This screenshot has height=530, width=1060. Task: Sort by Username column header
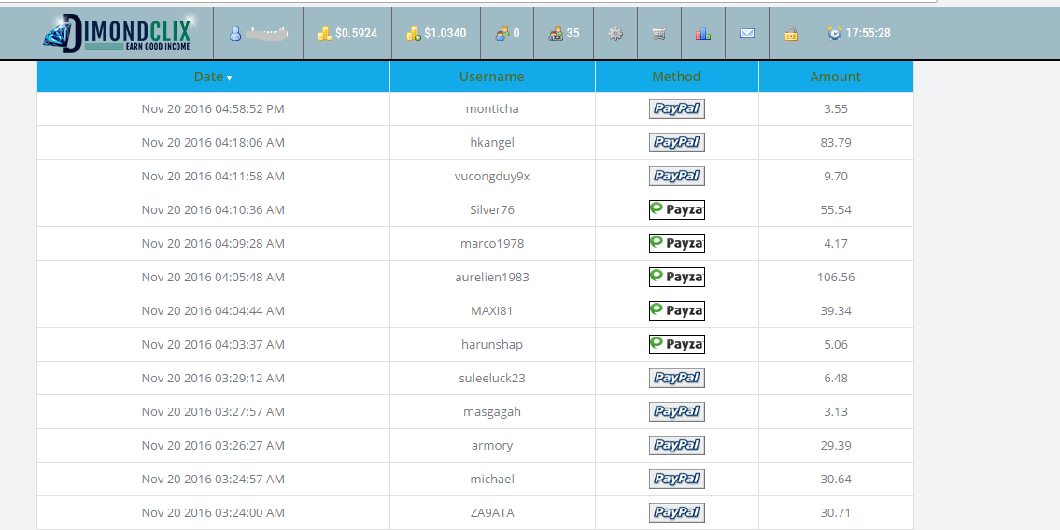coord(492,77)
